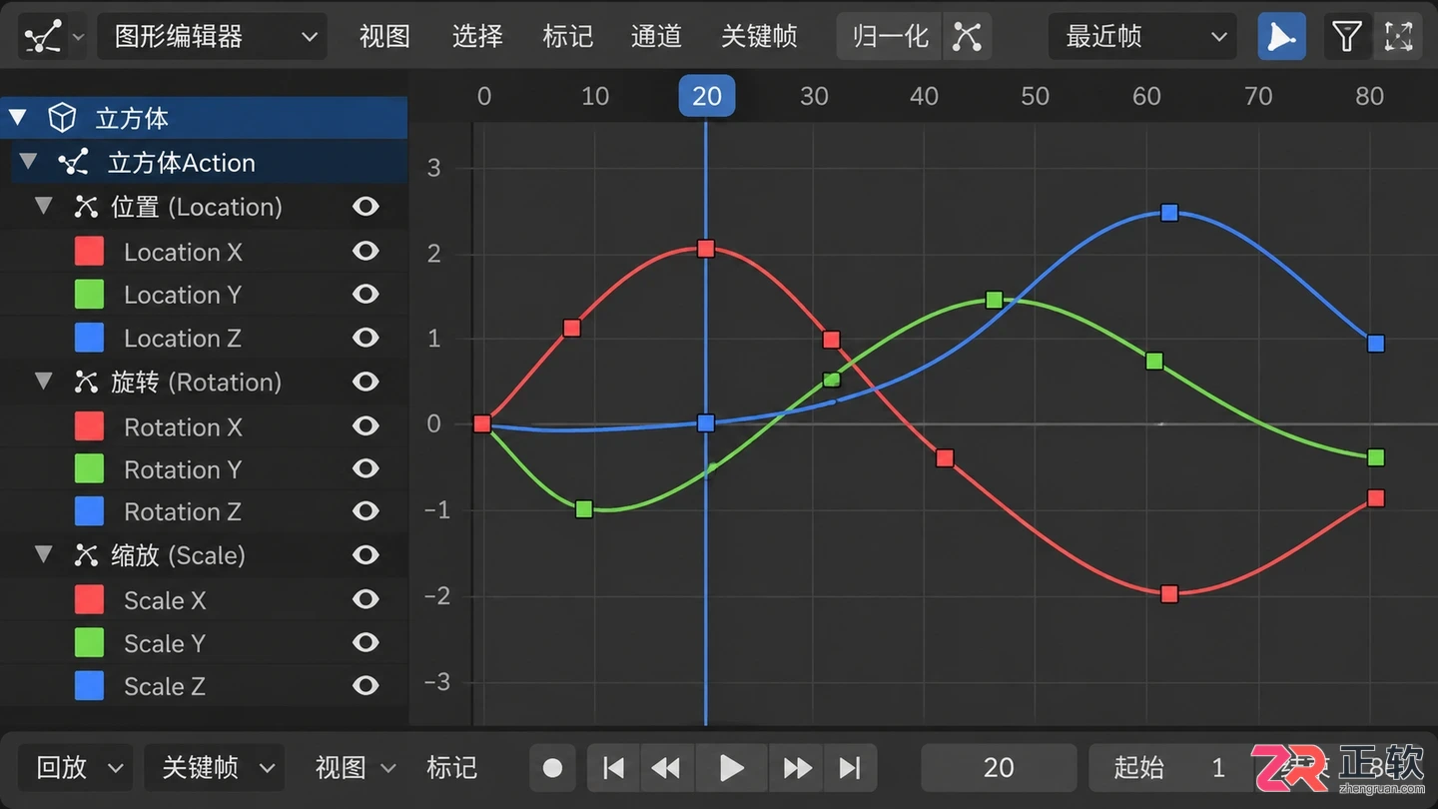This screenshot has width=1438, height=809.
Task: Hide the 缩放 (Scale) group
Action: 365,555
